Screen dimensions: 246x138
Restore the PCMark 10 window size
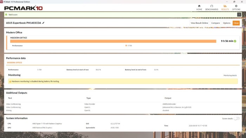point(234,2)
